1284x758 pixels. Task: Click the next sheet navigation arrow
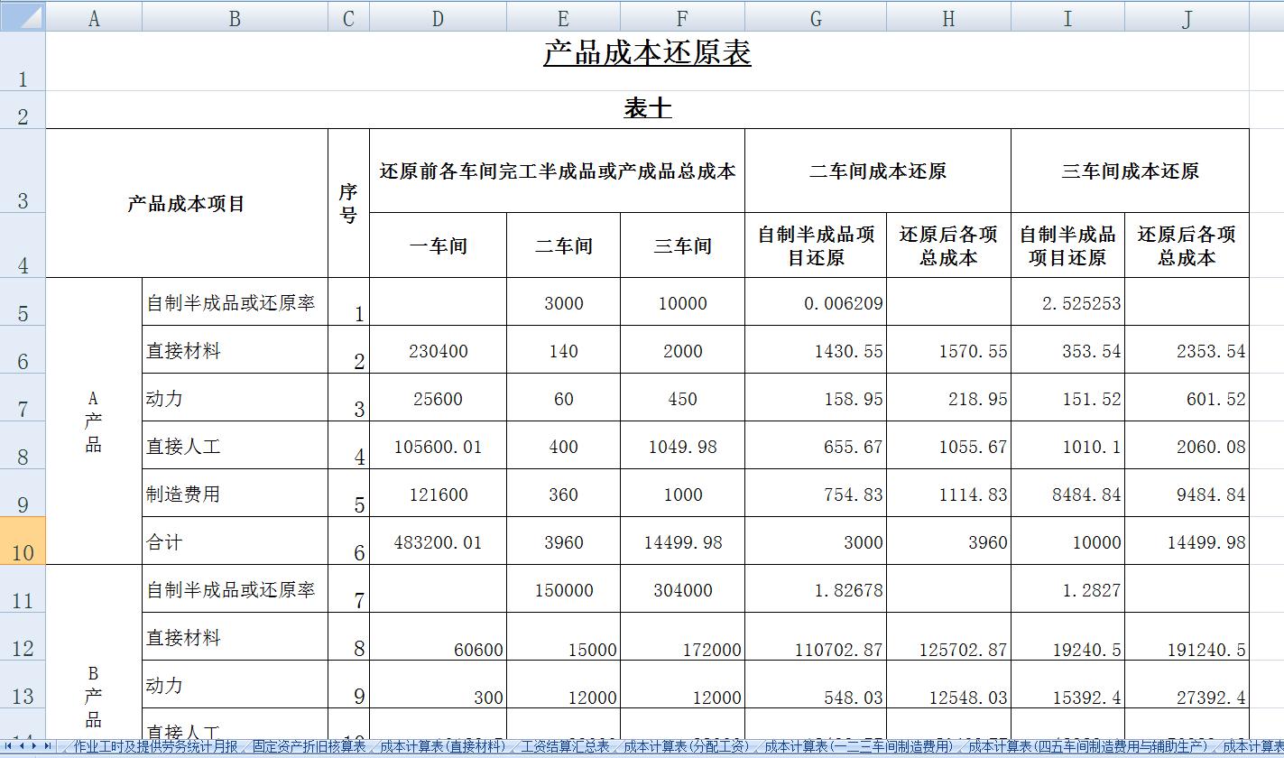[34, 746]
